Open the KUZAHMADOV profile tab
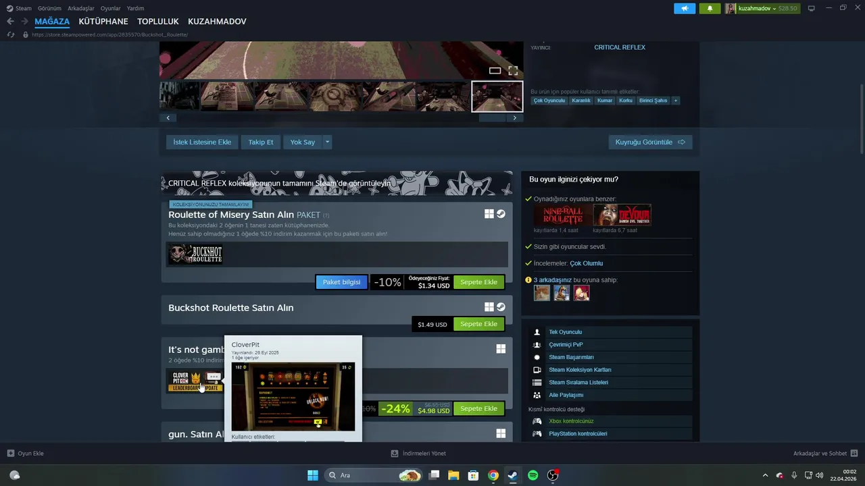Viewport: 865px width, 486px height. tap(217, 22)
